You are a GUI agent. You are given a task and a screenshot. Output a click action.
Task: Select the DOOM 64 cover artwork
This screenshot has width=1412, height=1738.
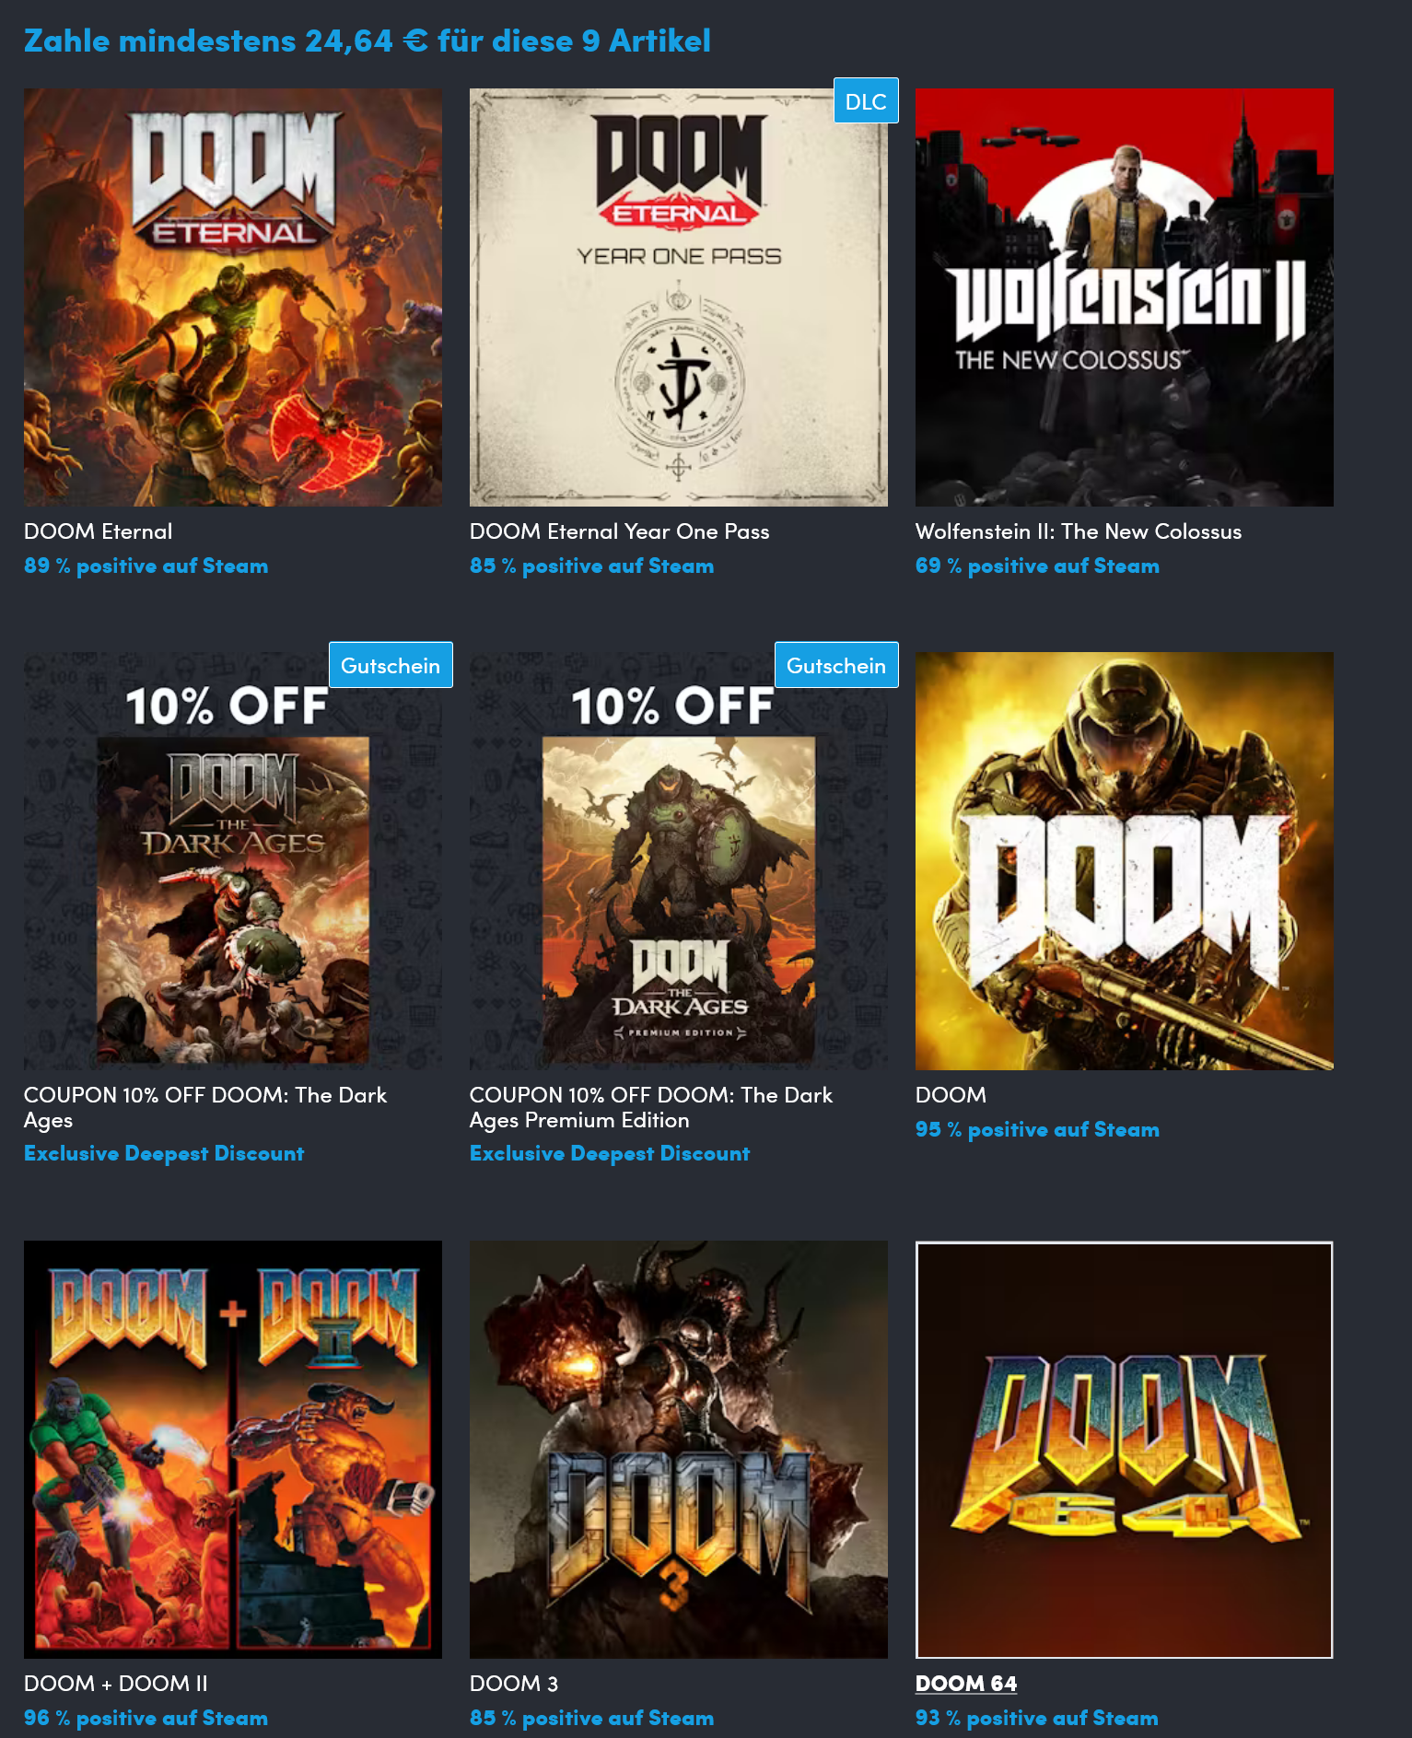[x=1125, y=1450]
